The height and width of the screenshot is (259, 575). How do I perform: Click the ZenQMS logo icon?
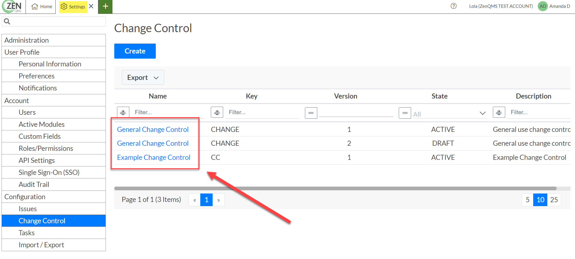(12, 7)
